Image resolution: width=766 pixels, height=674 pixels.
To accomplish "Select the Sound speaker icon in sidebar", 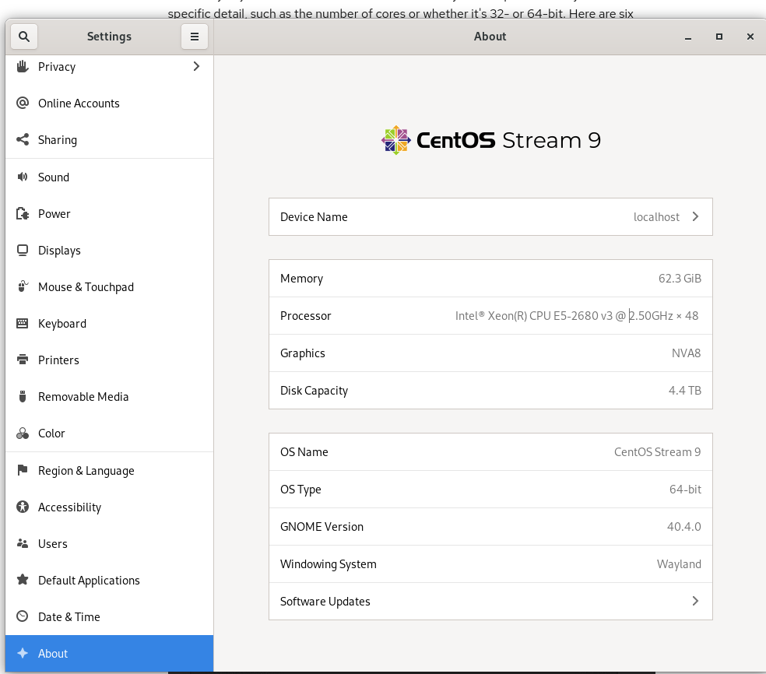I will (x=23, y=177).
